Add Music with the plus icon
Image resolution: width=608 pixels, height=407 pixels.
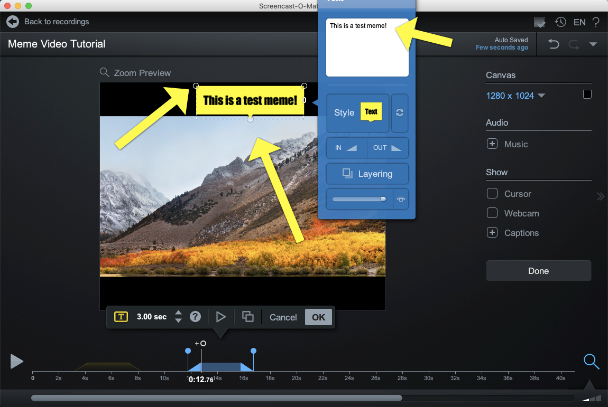pos(492,144)
